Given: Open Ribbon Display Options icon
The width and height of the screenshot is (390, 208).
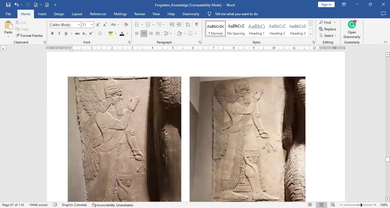Looking at the screenshot, I should (344, 5).
